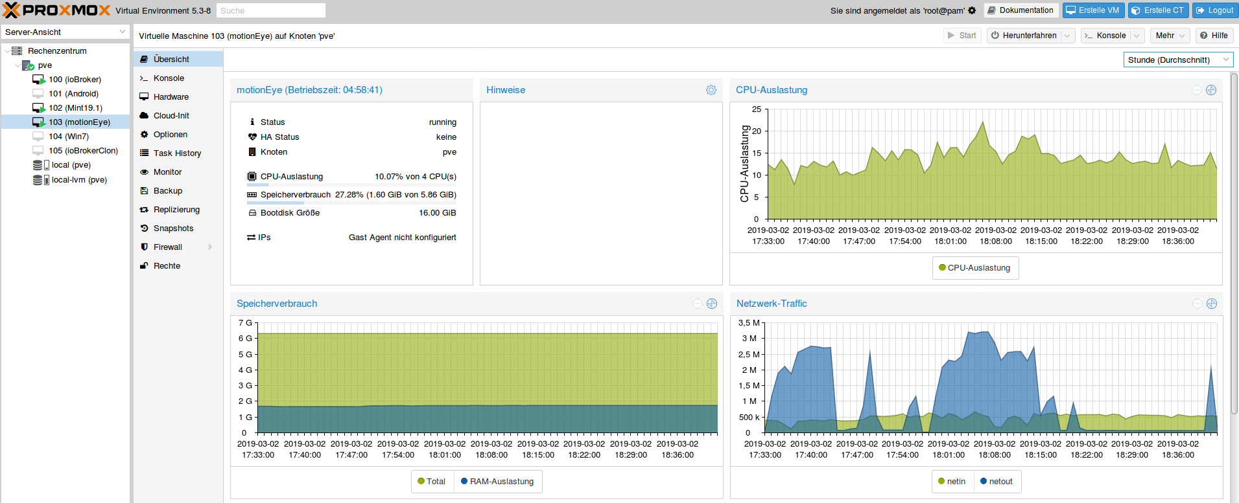The width and height of the screenshot is (1239, 503).
Task: Click the gear icon next to root@pam
Action: (972, 10)
